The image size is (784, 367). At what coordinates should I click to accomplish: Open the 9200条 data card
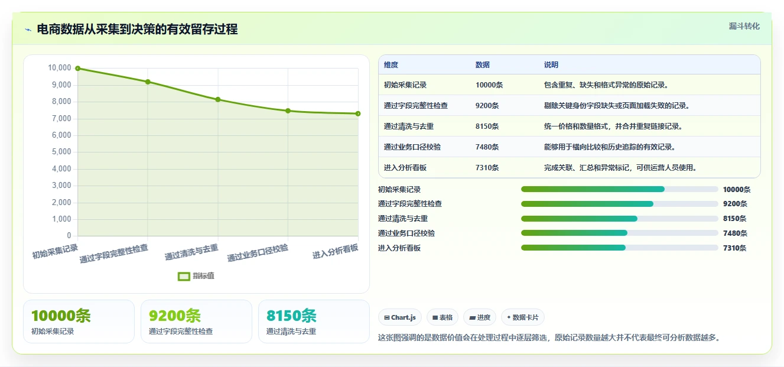point(196,321)
